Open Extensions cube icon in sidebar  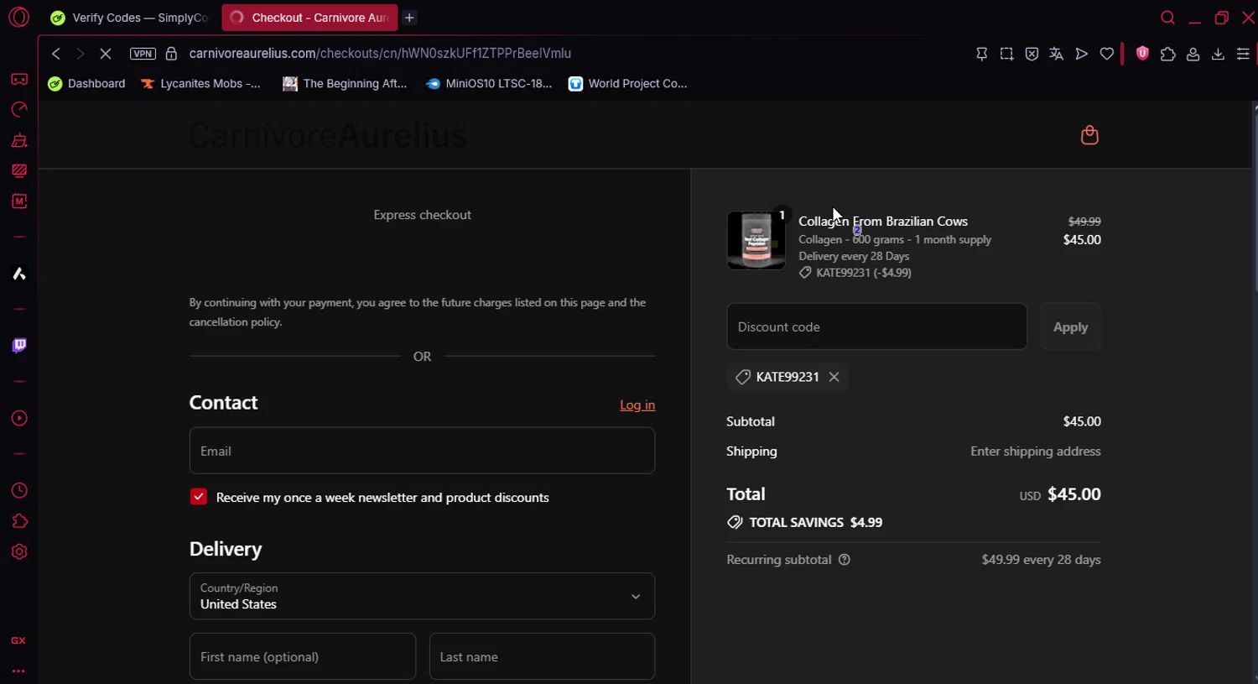coord(19,521)
